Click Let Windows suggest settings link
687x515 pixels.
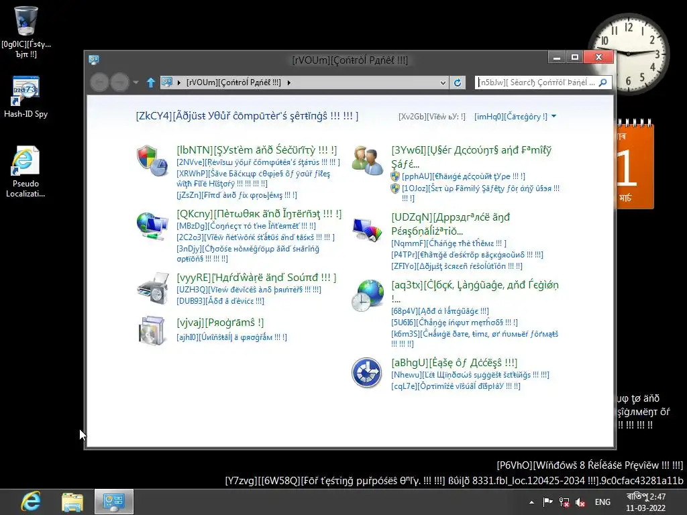tap(470, 375)
